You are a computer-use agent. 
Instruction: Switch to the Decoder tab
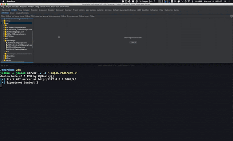51,10
